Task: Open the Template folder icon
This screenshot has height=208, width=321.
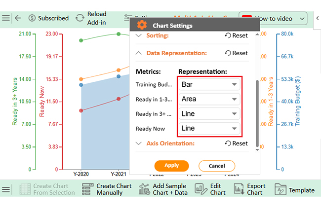Action: pyautogui.click(x=280, y=190)
